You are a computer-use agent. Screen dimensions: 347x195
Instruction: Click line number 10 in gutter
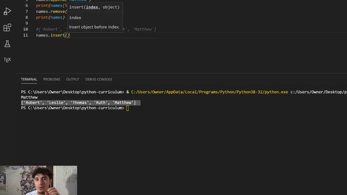(25, 29)
